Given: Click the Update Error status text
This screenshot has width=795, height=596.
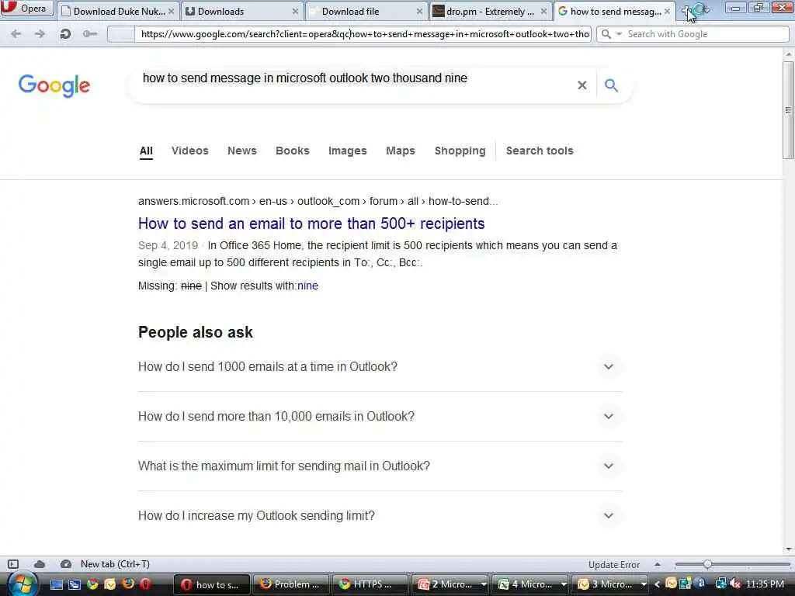Looking at the screenshot, I should pos(614,565).
